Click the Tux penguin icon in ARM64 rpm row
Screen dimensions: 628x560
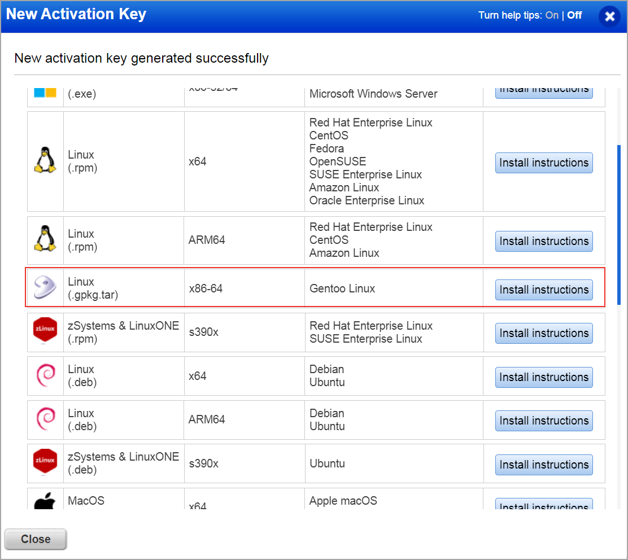(45, 240)
